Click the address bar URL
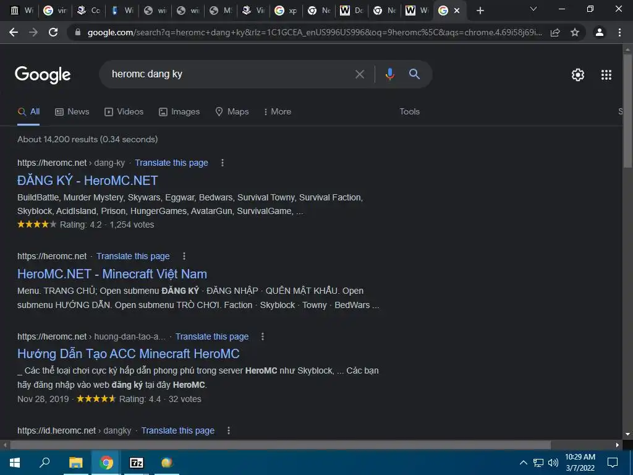Image resolution: width=633 pixels, height=475 pixels. [315, 32]
